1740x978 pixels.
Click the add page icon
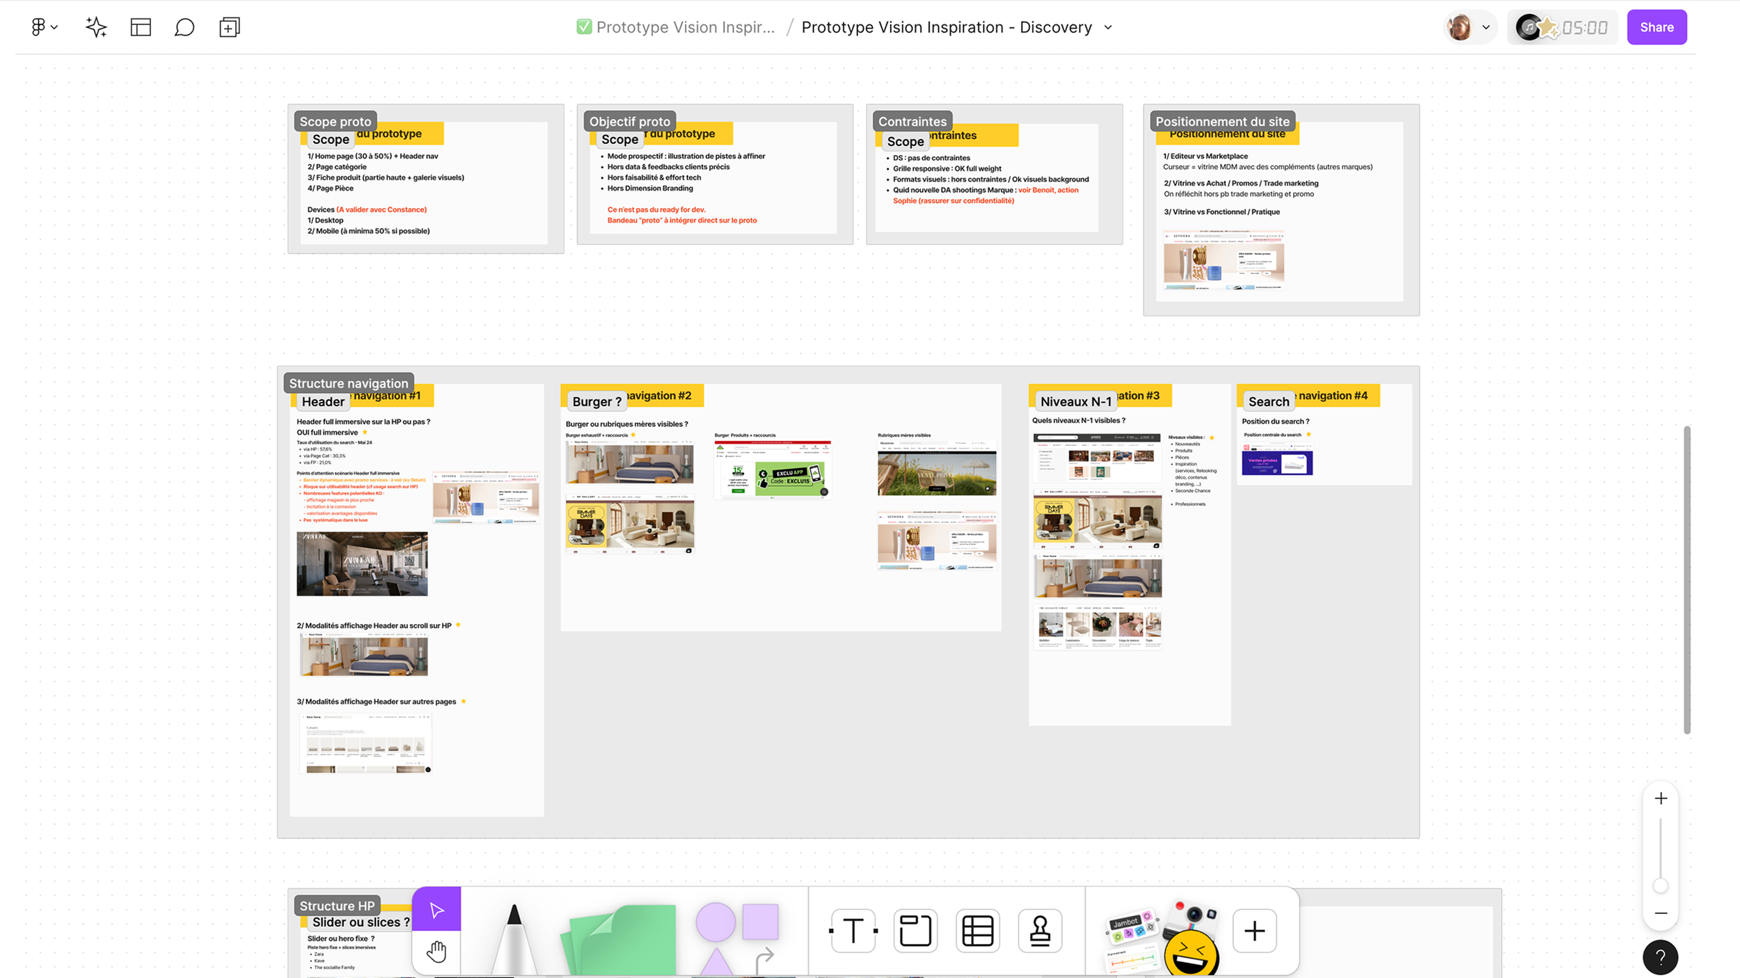click(x=229, y=27)
